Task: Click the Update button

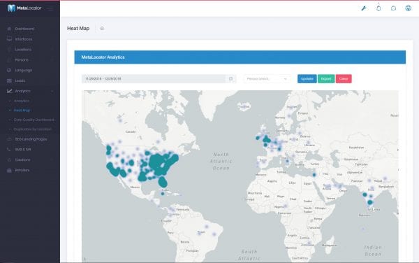Action: click(x=307, y=79)
